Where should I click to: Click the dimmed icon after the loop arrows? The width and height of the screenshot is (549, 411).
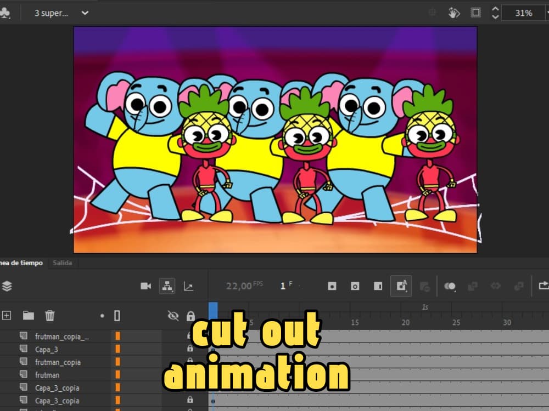tap(519, 286)
